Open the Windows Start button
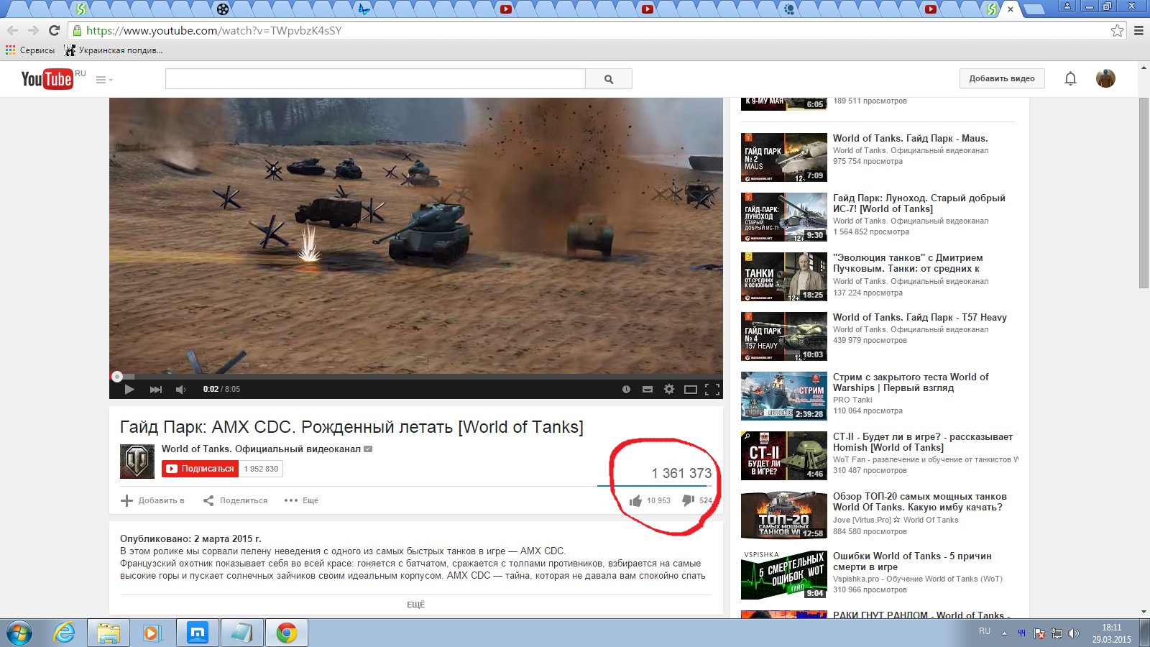1150x647 pixels. click(x=19, y=633)
